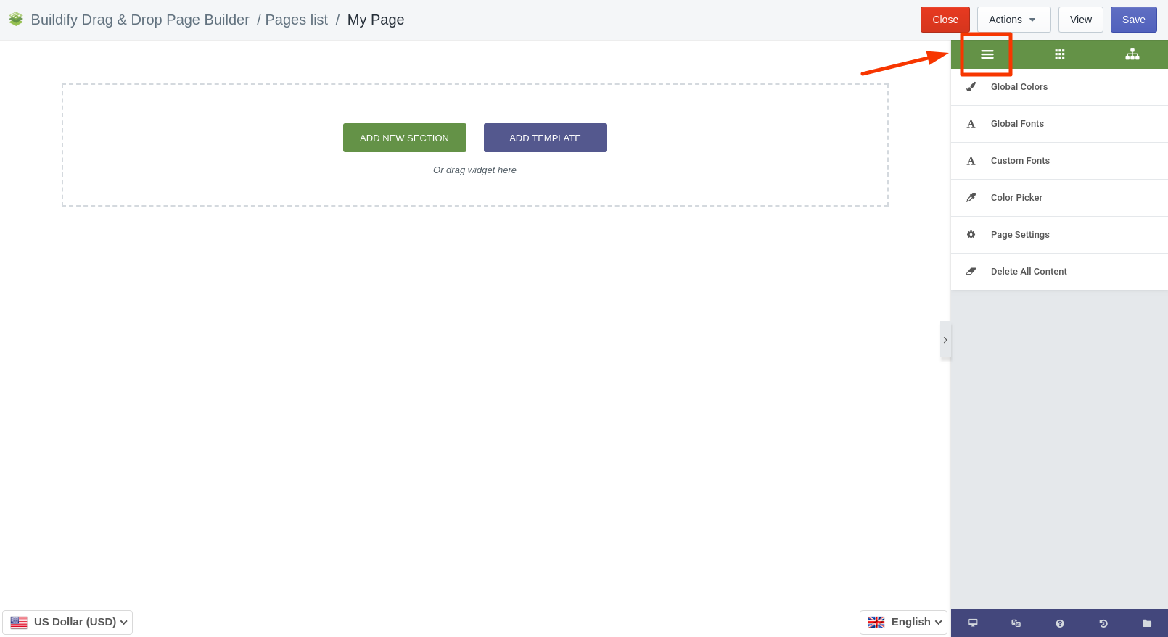
Task: Open the desktop responsive mode icon
Action: tap(973, 623)
